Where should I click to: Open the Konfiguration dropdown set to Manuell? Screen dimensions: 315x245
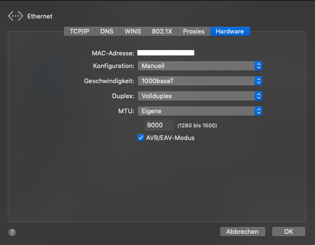point(200,66)
